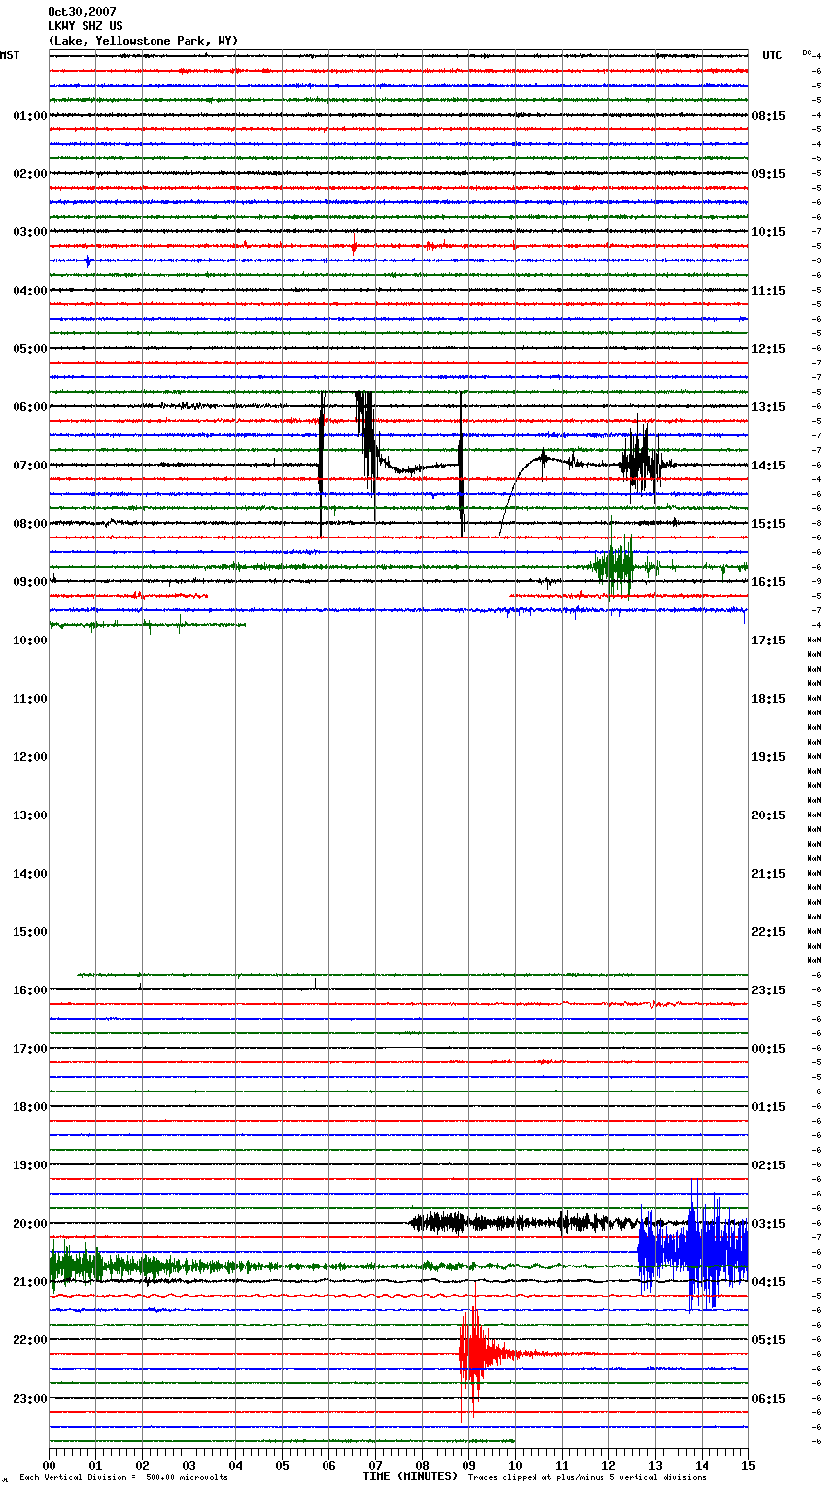The height and width of the screenshot is (1491, 826).
Task: Click the 19:15 UTC time label
Action: (x=769, y=757)
